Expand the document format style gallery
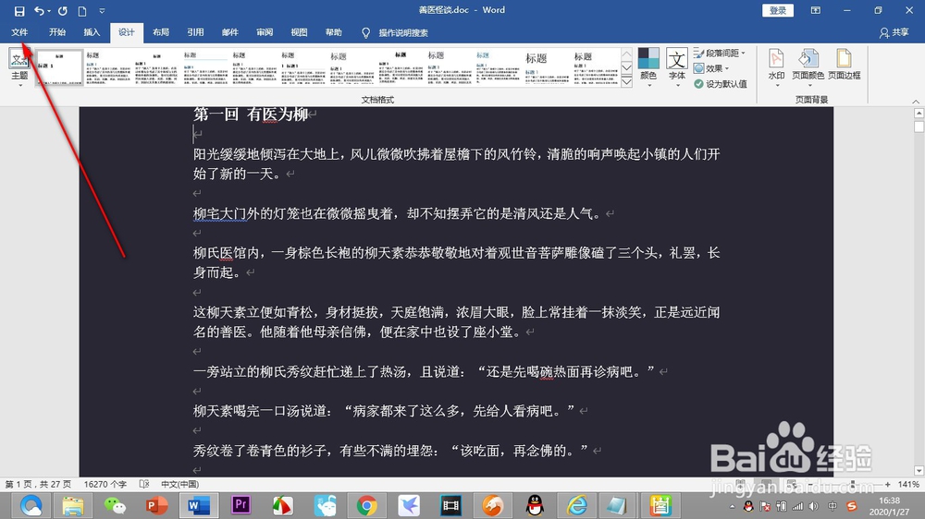 coord(626,82)
